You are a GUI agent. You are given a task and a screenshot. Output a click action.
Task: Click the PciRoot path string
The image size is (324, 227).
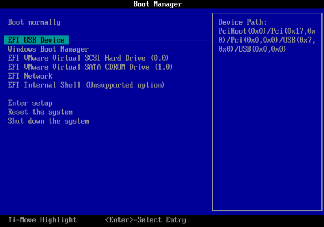tap(266, 31)
